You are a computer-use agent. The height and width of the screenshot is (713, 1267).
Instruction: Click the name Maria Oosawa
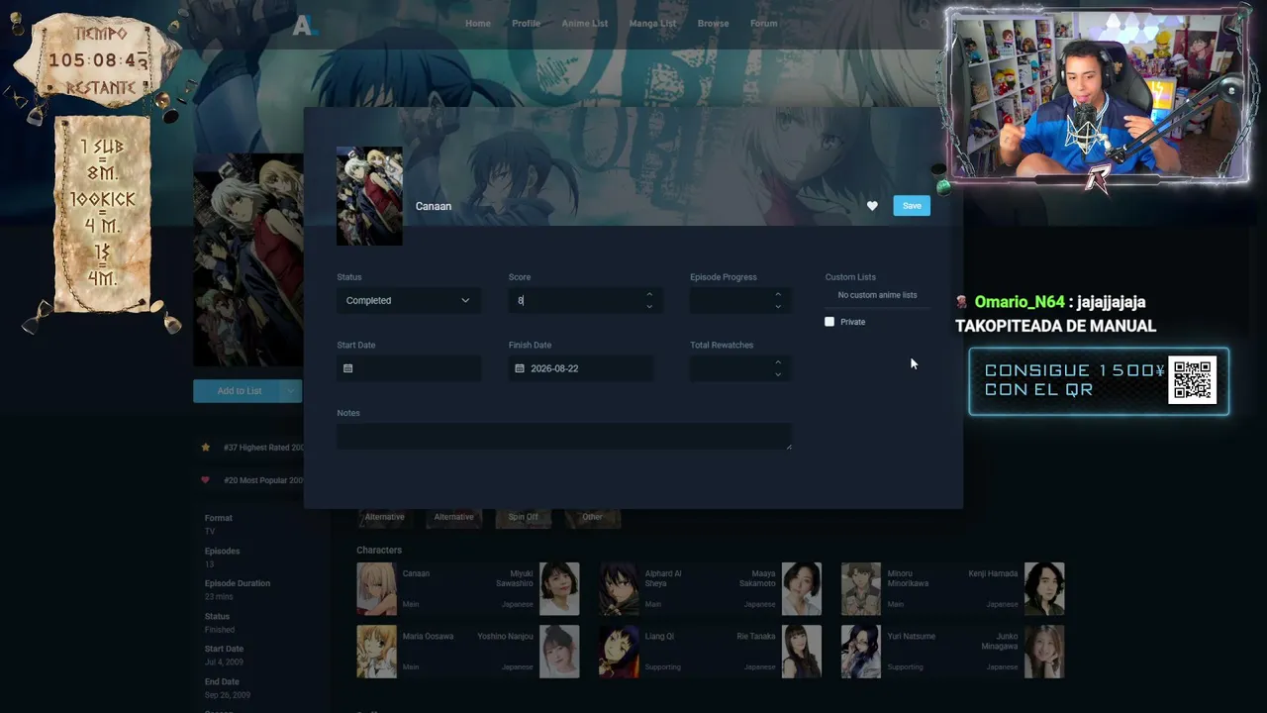[428, 636]
